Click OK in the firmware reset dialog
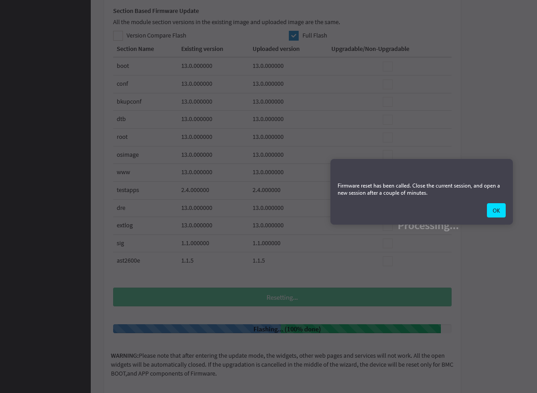The image size is (537, 393). [496, 210]
